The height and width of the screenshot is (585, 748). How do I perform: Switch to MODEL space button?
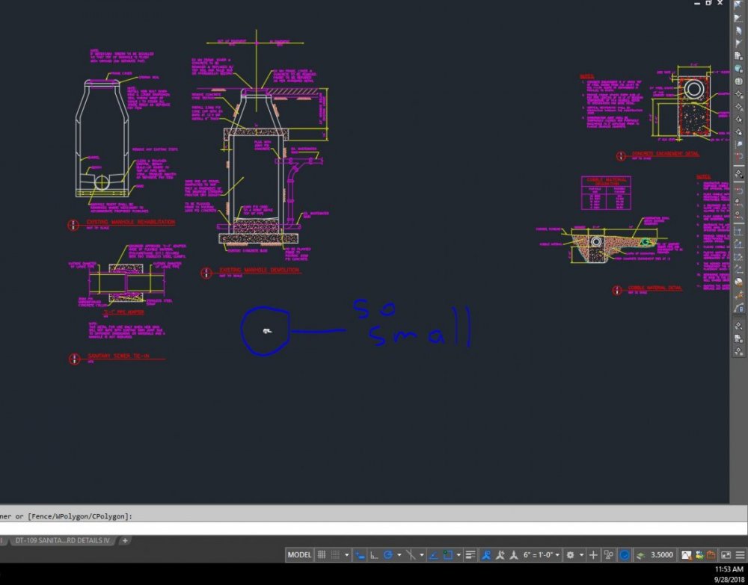299,554
